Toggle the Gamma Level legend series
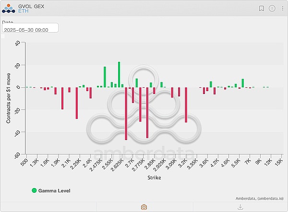Screen dimensions: 288x212 pos(54,190)
